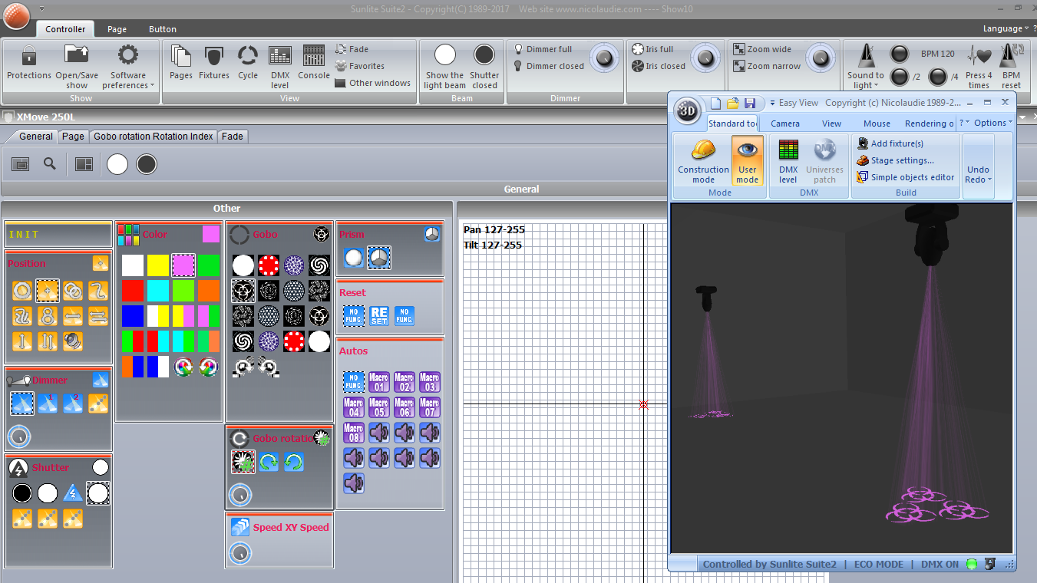1037x583 pixels.
Task: Toggle Zoom narrow
Action: tap(767, 66)
